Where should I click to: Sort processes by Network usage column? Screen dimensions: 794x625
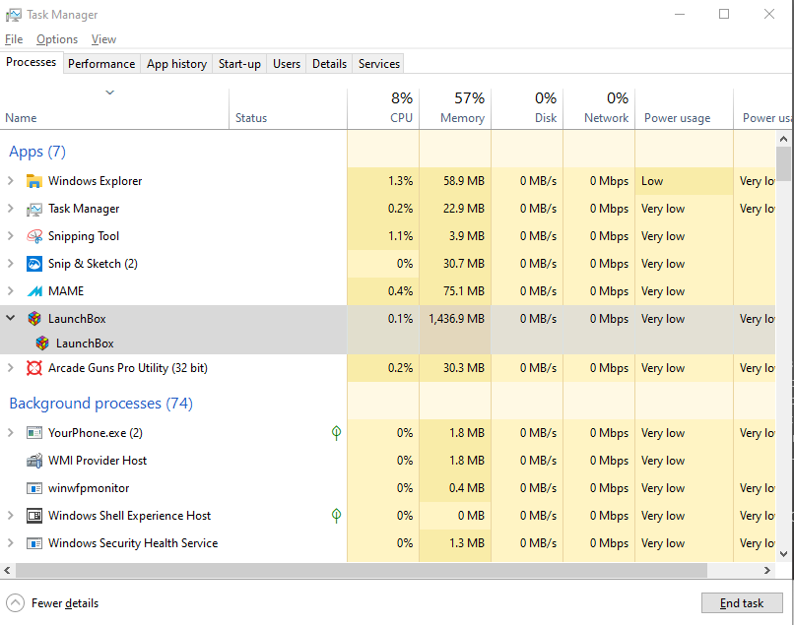[599, 109]
